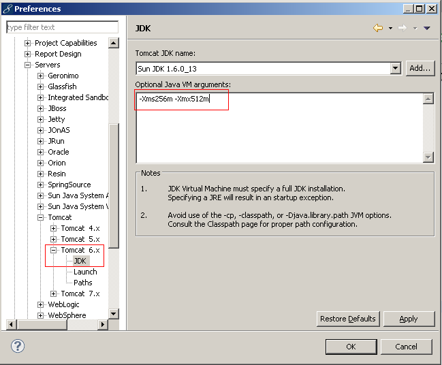Expand the WebLogic server node
442x365 pixels.
(x=41, y=304)
